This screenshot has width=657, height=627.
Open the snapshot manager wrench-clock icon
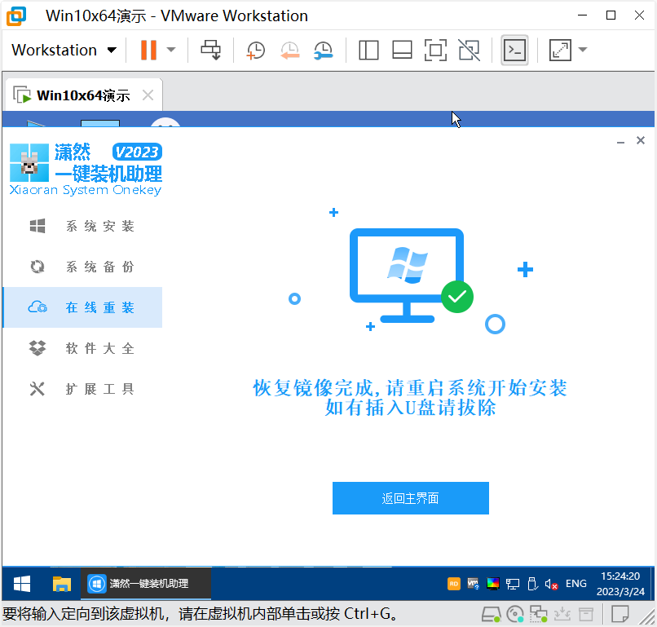[324, 50]
